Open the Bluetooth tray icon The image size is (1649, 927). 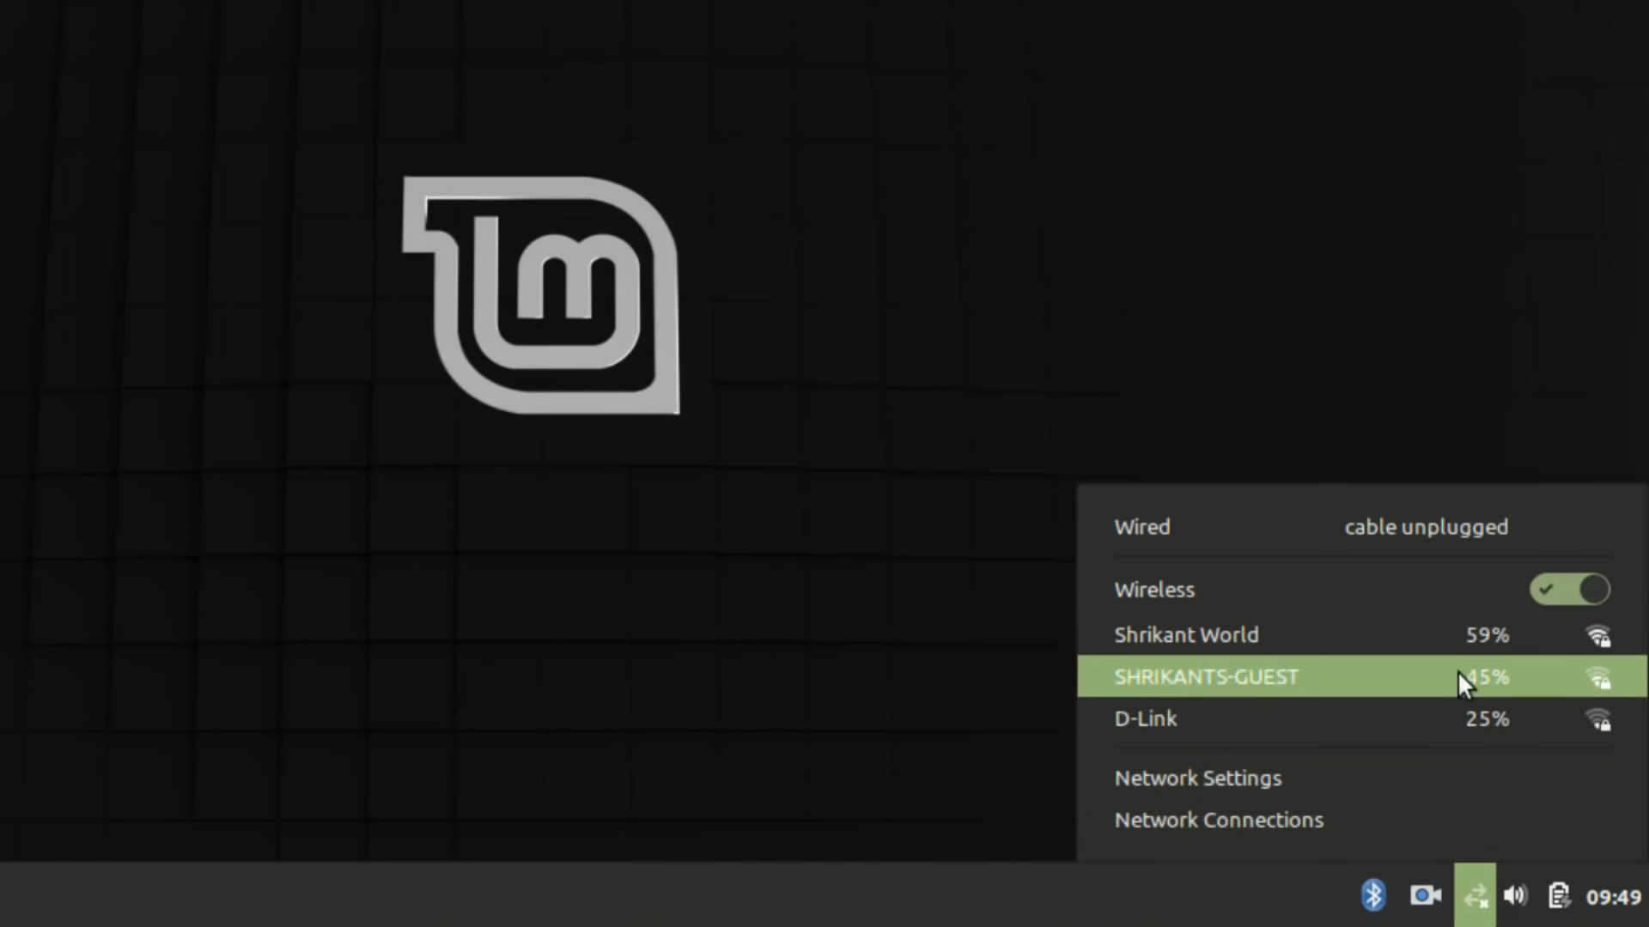(x=1372, y=895)
